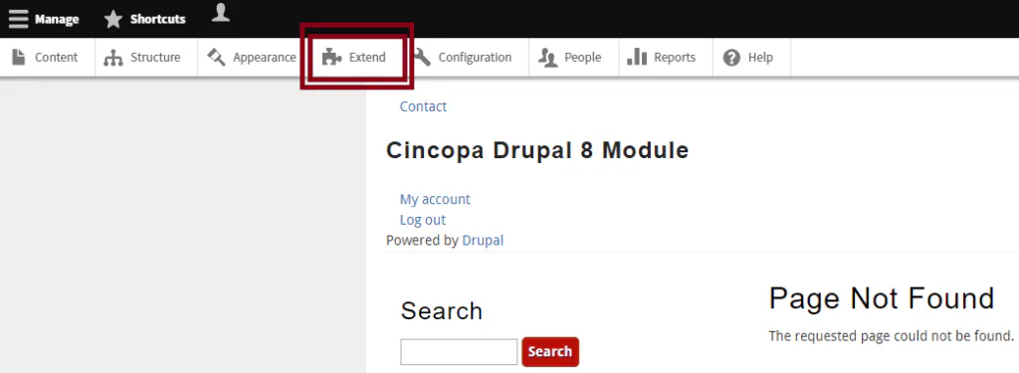This screenshot has width=1019, height=373.
Task: Click the Manage hamburger icon
Action: click(18, 19)
